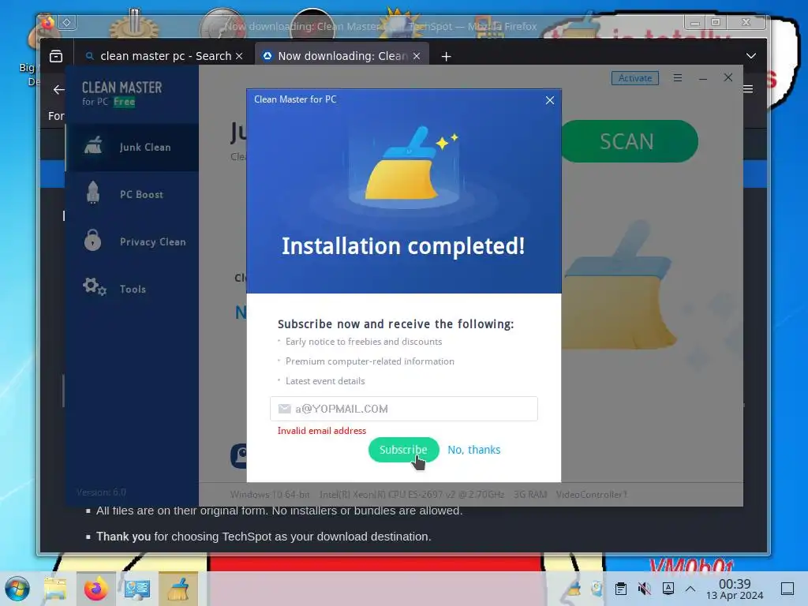Click the Firefox title bar pin icon
The width and height of the screenshot is (808, 606).
tap(66, 22)
